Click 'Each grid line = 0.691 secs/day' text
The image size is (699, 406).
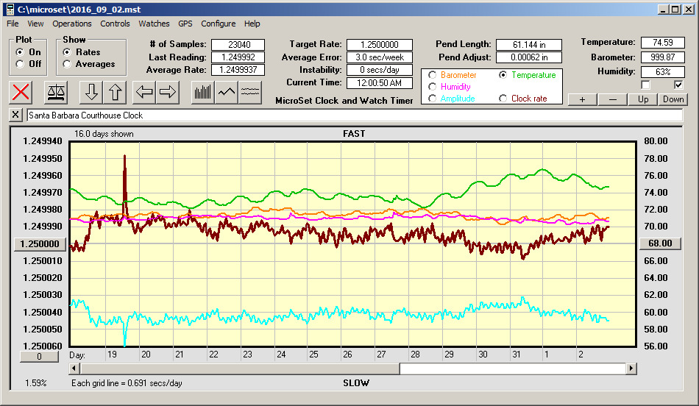[x=127, y=382]
